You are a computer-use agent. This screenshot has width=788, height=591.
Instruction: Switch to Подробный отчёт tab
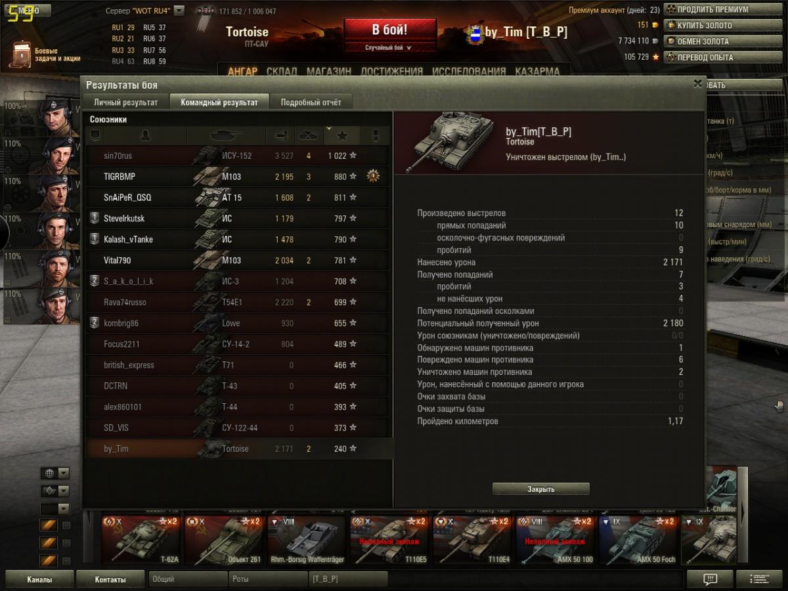[311, 102]
